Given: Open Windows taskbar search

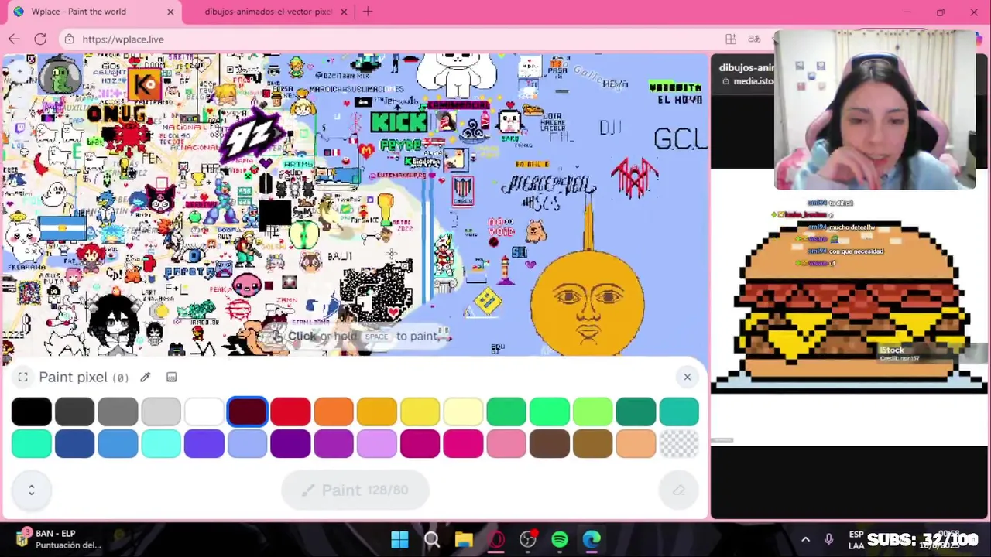Looking at the screenshot, I should tap(431, 539).
